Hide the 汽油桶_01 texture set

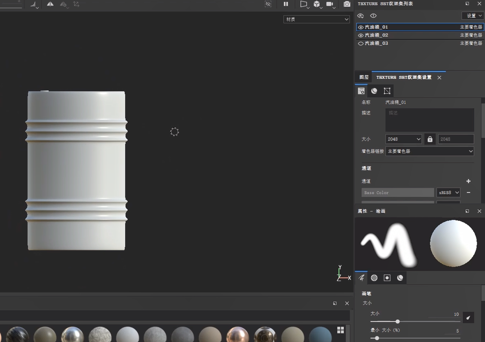tap(361, 27)
